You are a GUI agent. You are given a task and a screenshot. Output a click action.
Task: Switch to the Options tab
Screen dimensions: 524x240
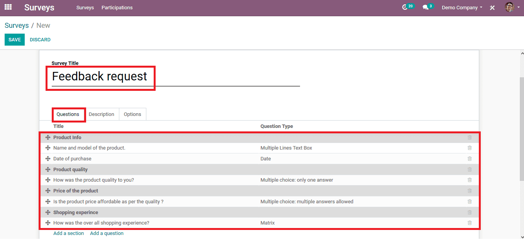click(x=132, y=114)
